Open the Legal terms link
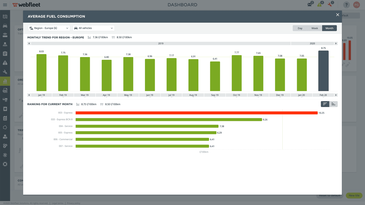The height and width of the screenshot is (205, 365). pos(58,203)
